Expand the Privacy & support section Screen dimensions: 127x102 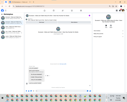click(108, 37)
